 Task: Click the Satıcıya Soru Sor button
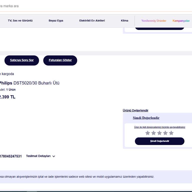coord(22,60)
